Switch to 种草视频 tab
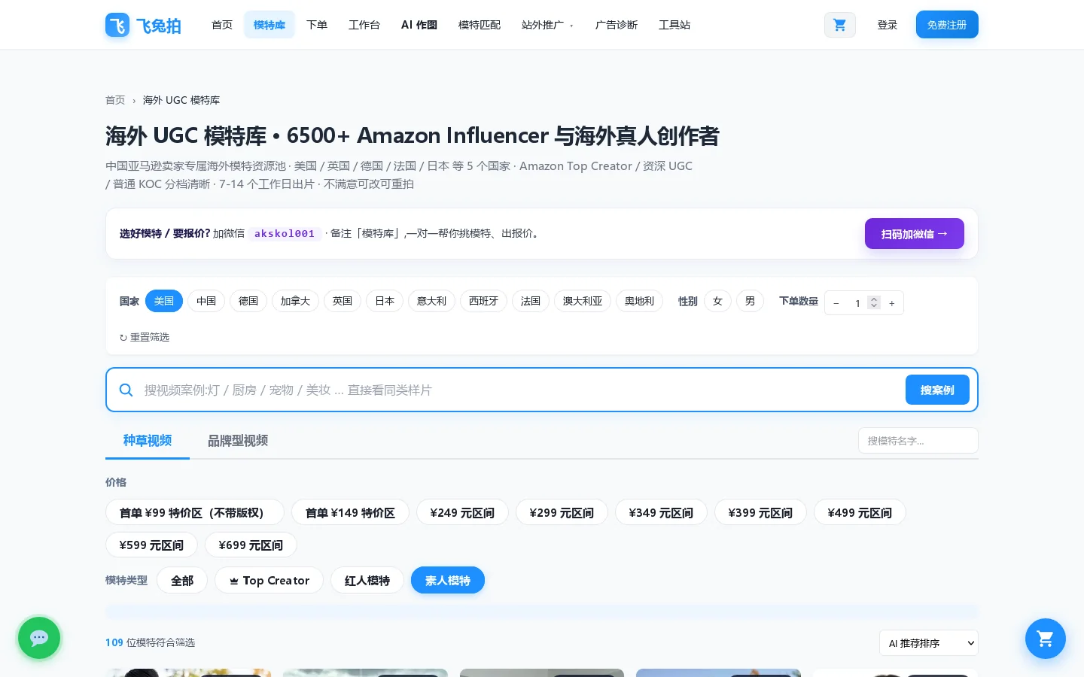 pos(148,441)
